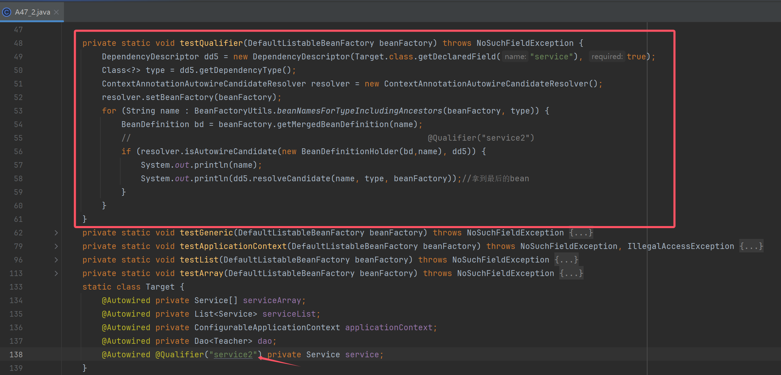Expand the folded testList method chevron
The height and width of the screenshot is (375, 781).
pos(56,260)
